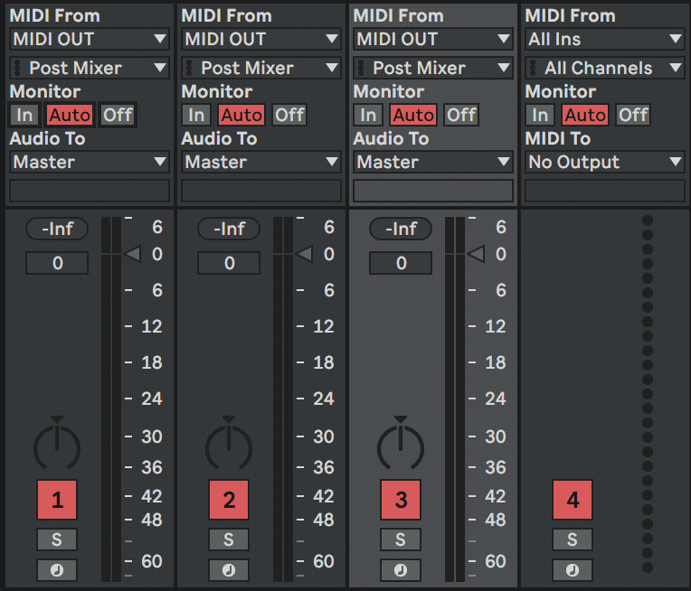Image resolution: width=691 pixels, height=591 pixels.
Task: Arm recording on track 4
Action: pos(573,570)
